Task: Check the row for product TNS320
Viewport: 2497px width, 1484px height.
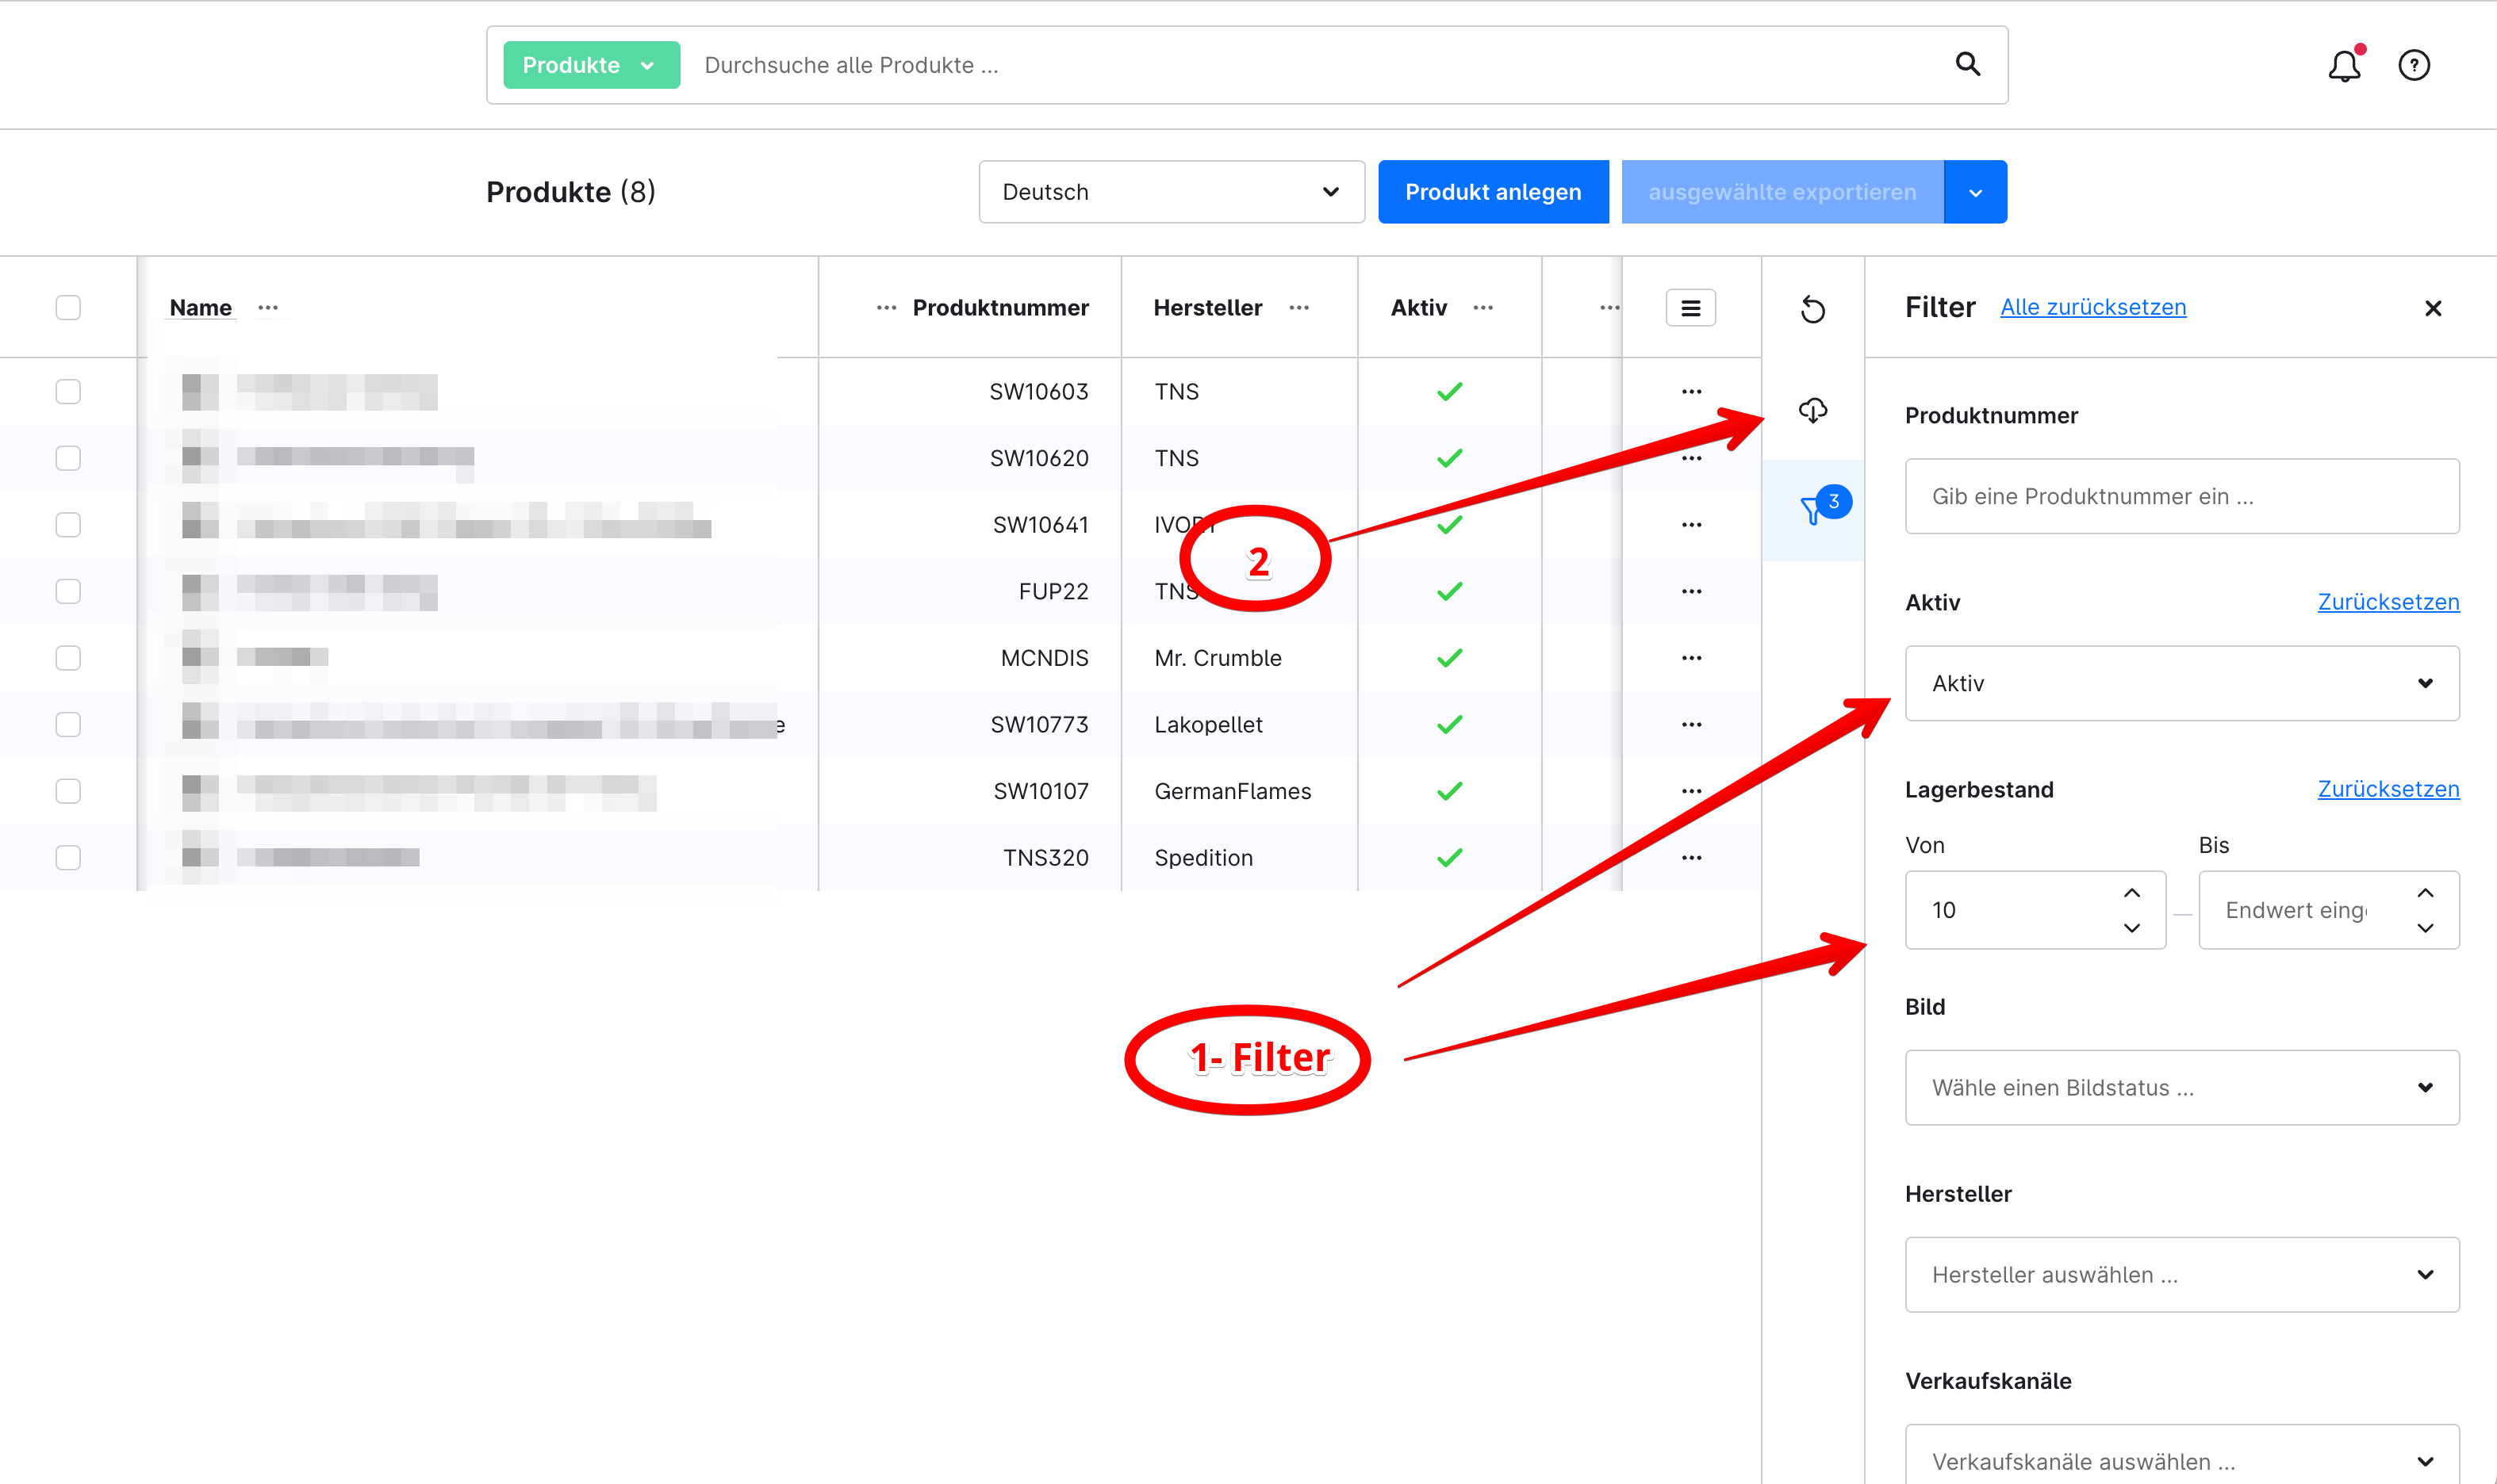Action: coord(68,858)
